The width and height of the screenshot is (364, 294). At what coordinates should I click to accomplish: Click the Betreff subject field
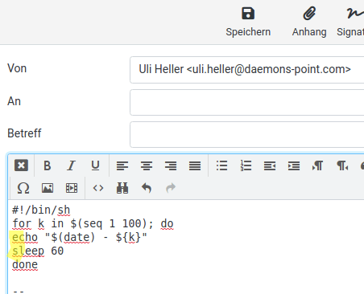[x=246, y=134]
